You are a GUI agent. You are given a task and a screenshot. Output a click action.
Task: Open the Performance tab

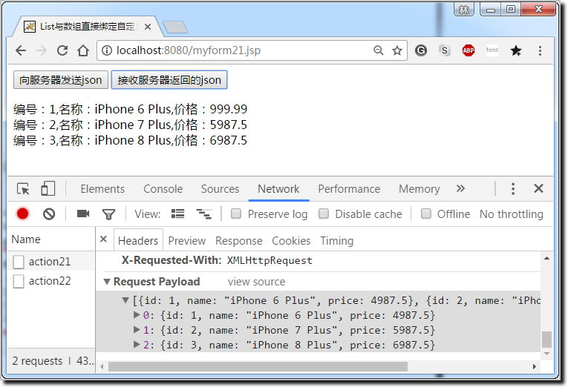(349, 189)
